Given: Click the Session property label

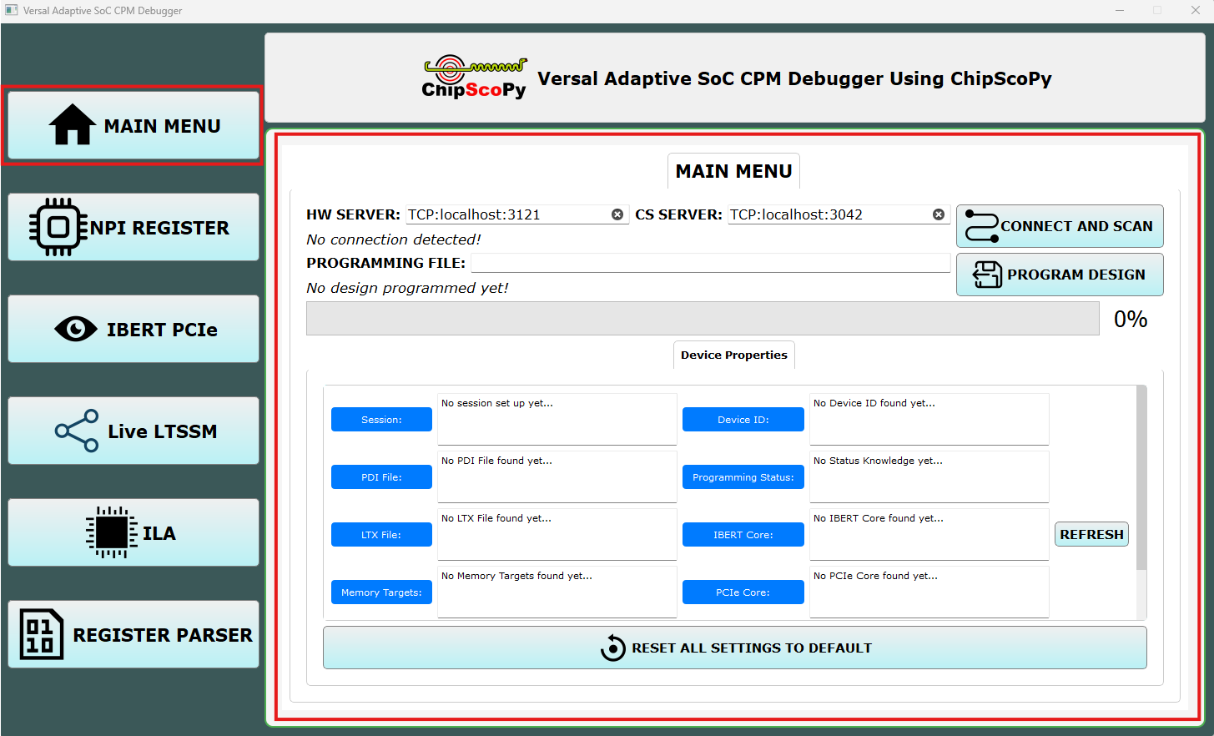Looking at the screenshot, I should pyautogui.click(x=381, y=419).
